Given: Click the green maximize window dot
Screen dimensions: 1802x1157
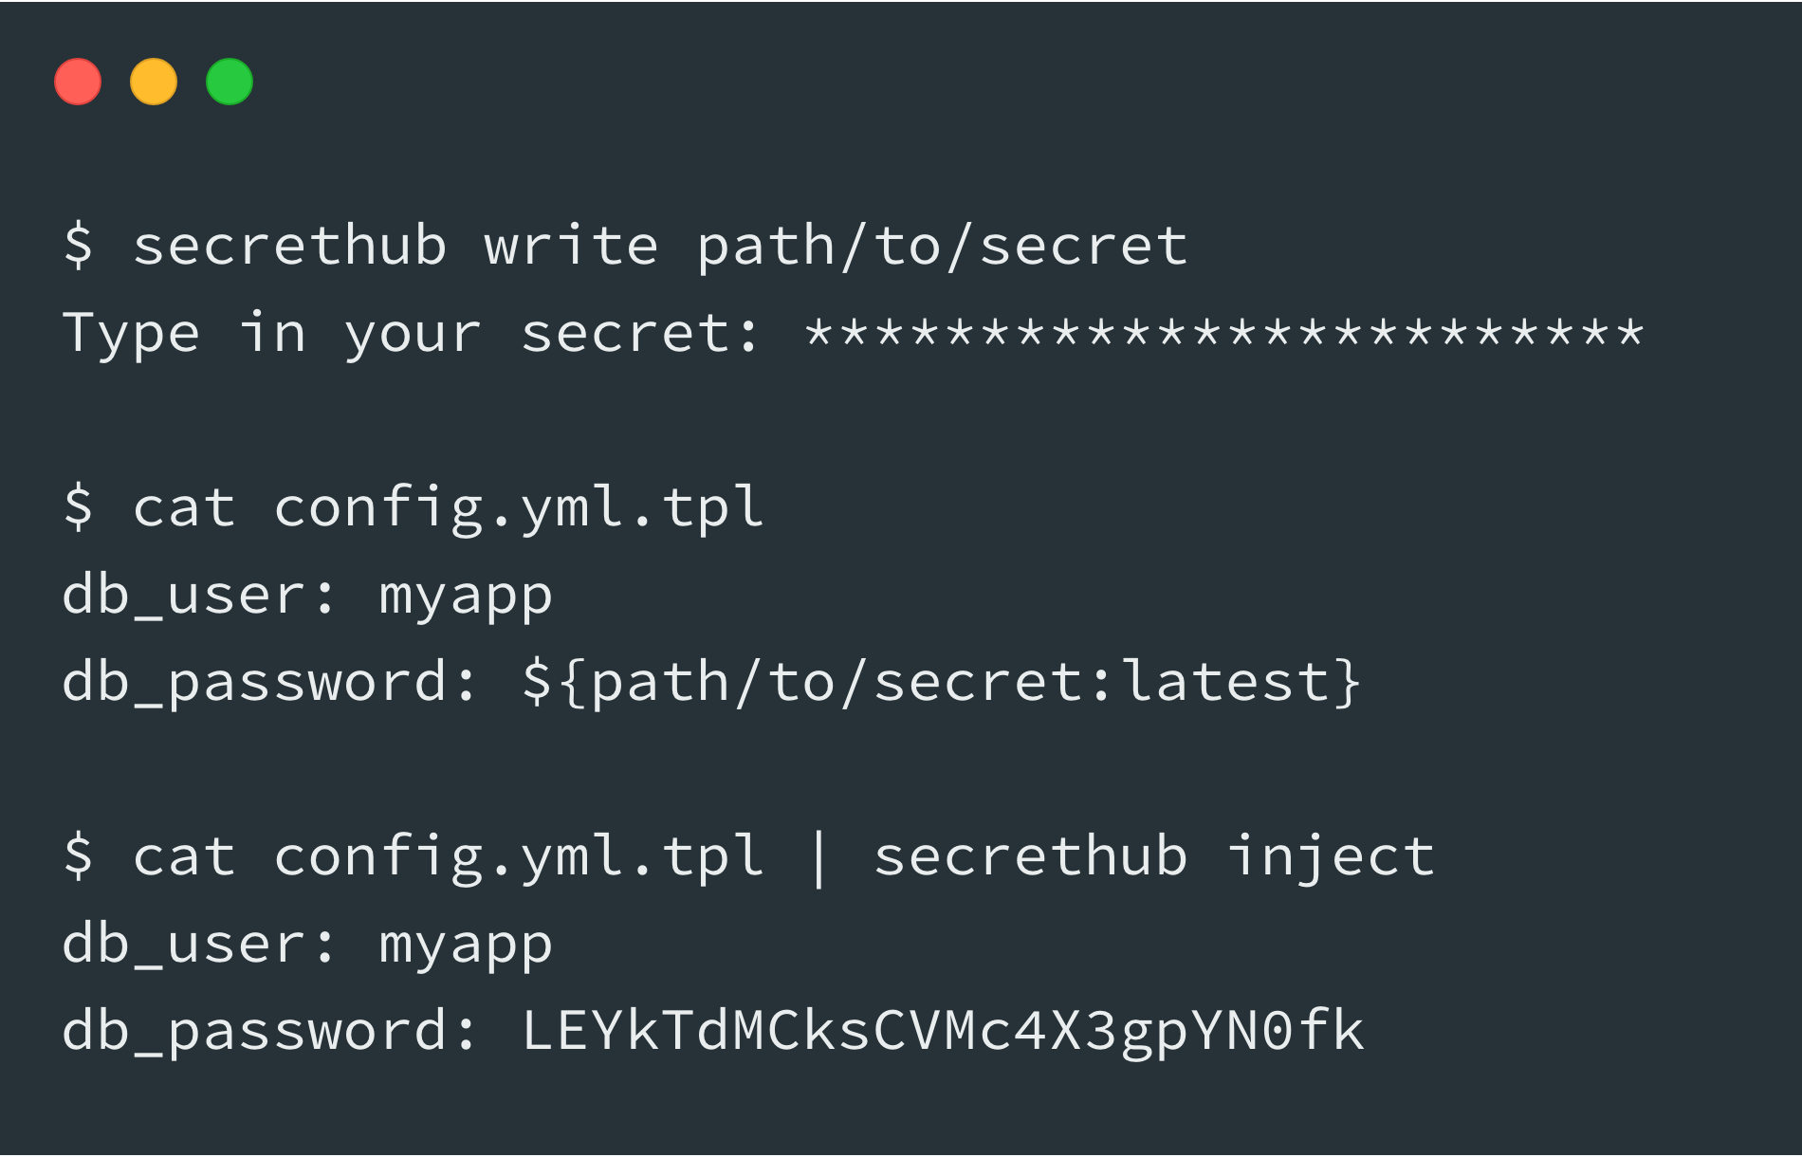Looking at the screenshot, I should click(230, 82).
